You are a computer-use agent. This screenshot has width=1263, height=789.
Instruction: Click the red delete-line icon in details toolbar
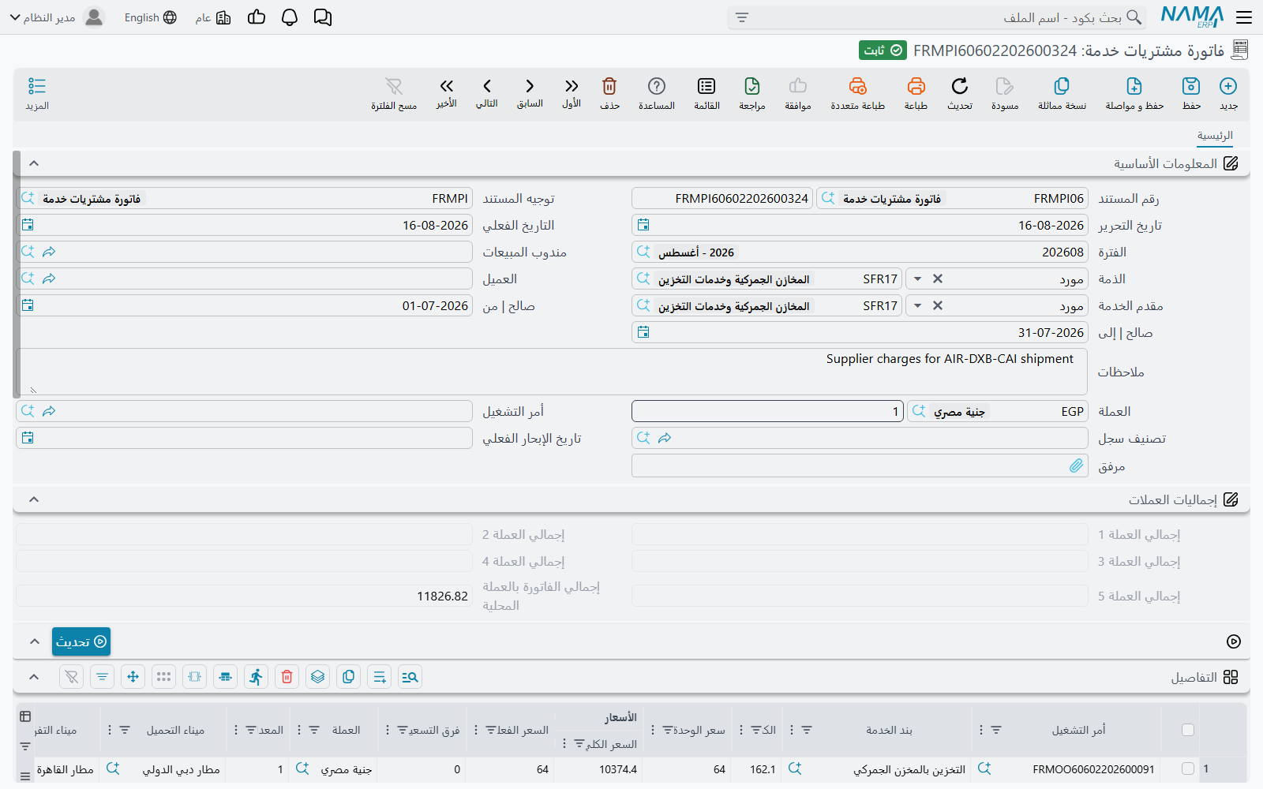tap(287, 677)
